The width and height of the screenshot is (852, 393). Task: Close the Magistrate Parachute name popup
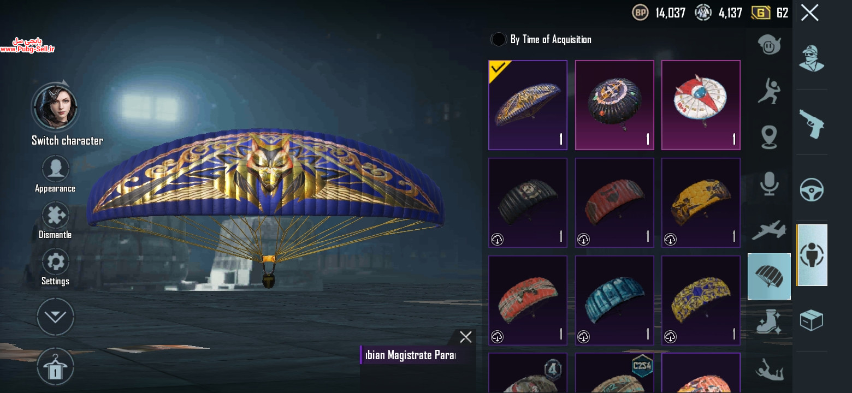[465, 337]
